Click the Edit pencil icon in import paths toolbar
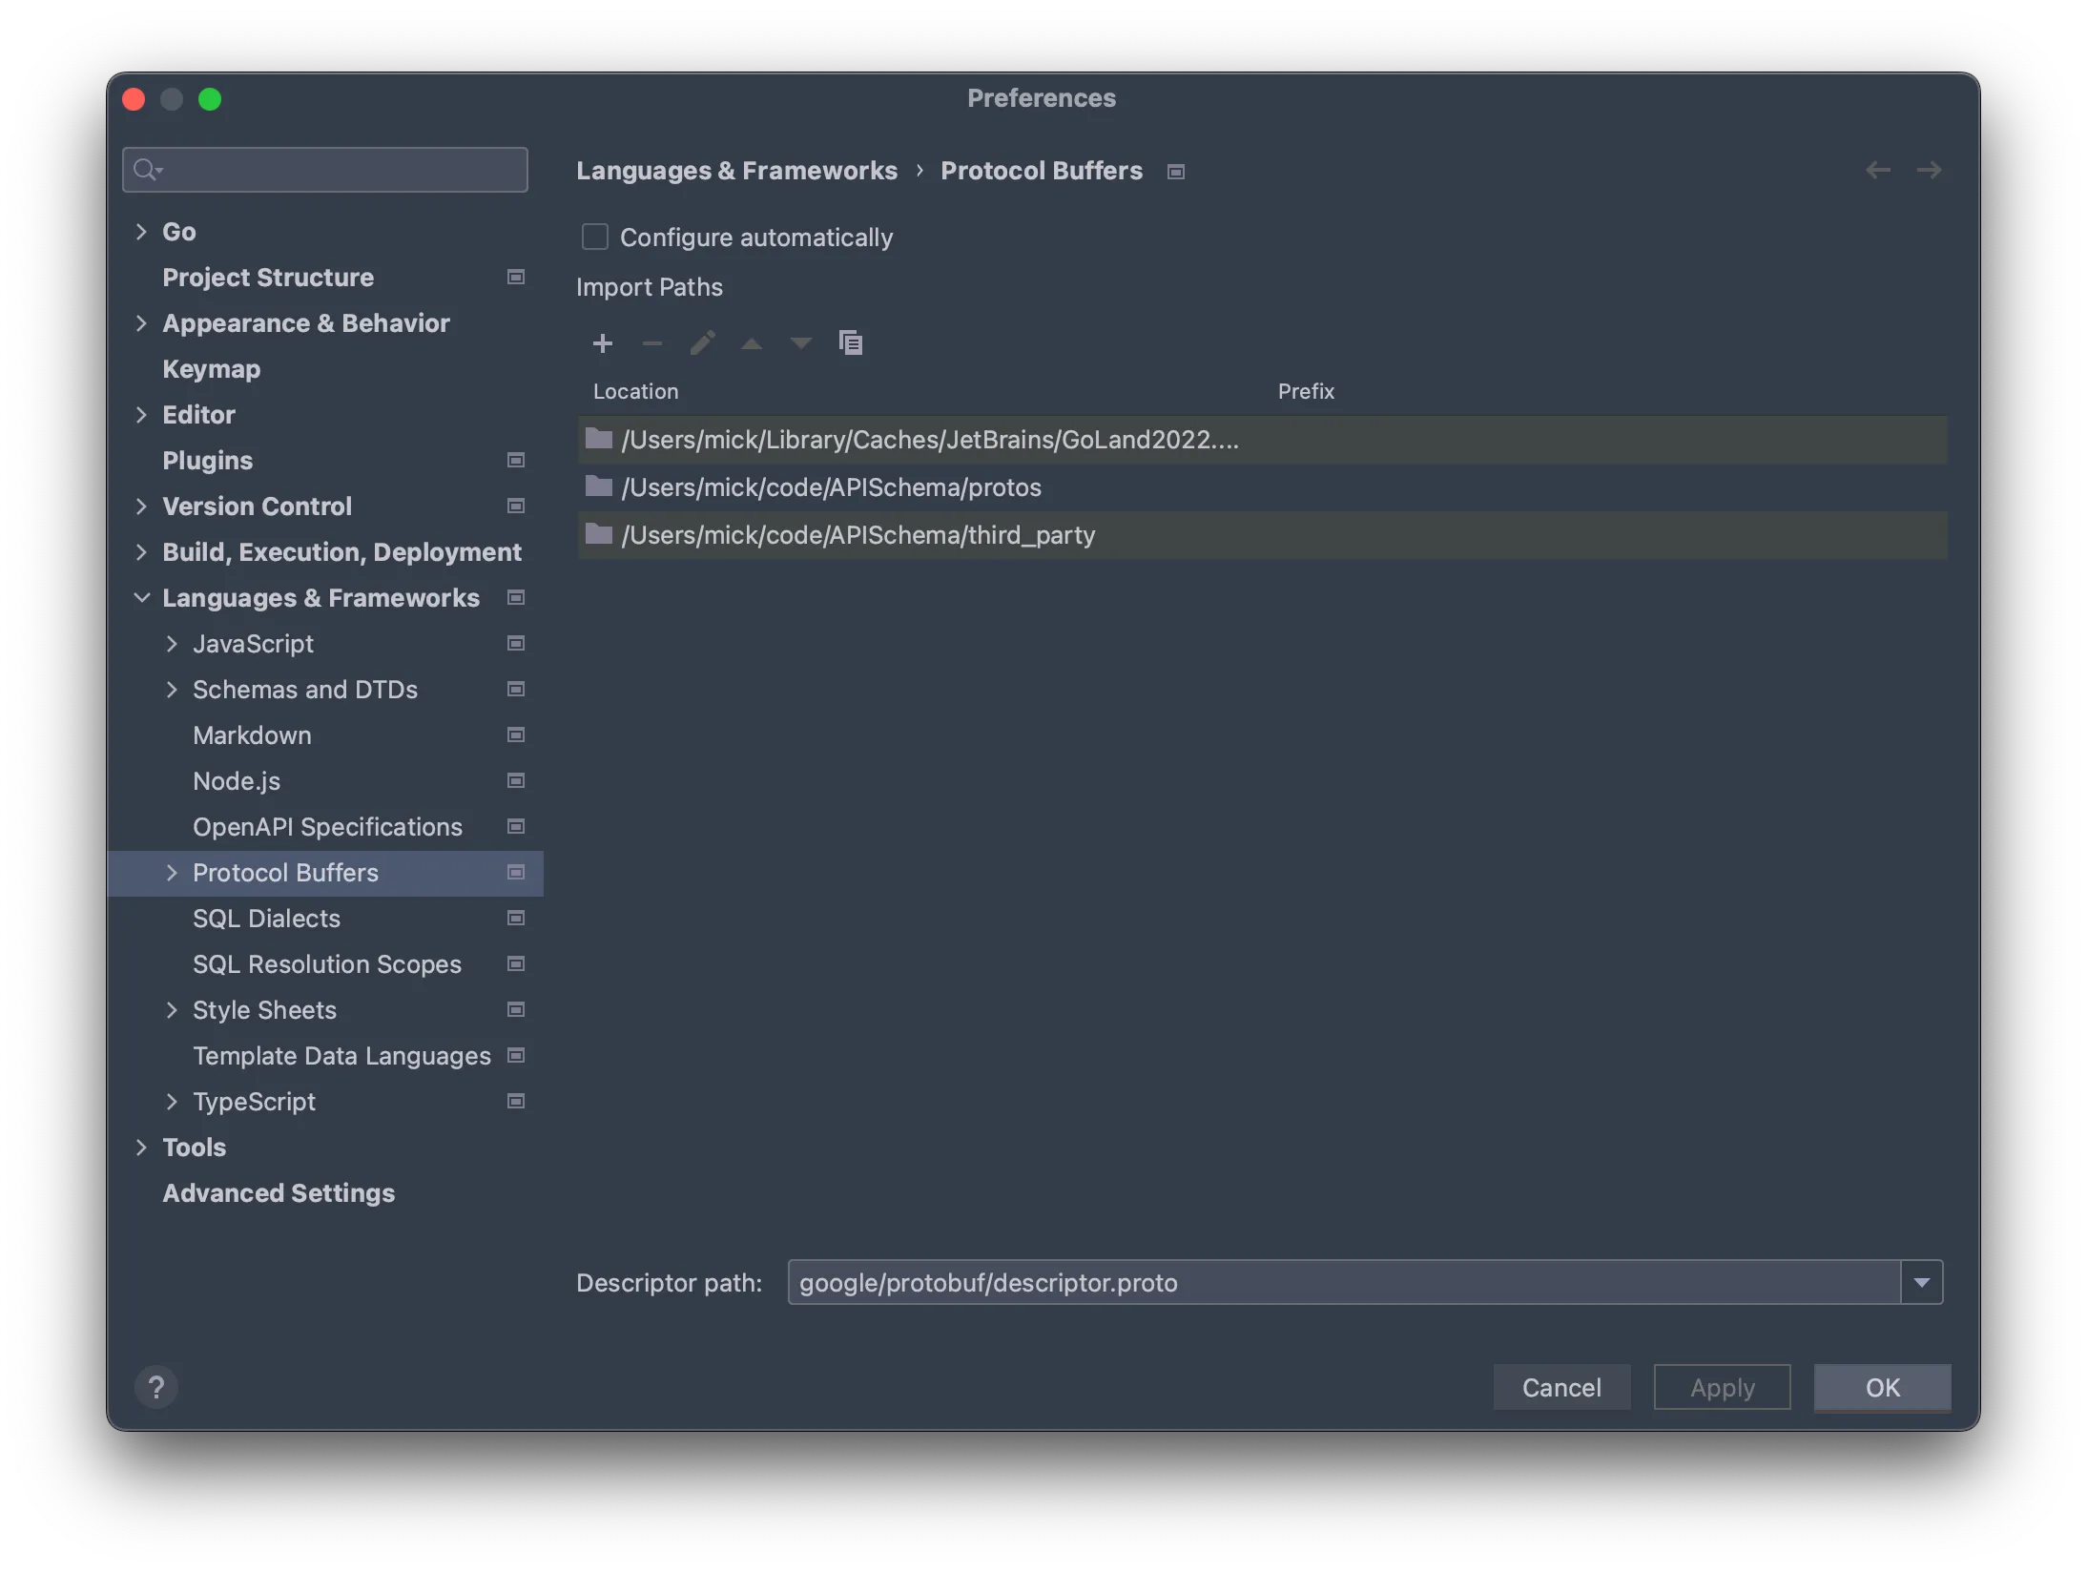This screenshot has height=1572, width=2087. point(702,343)
